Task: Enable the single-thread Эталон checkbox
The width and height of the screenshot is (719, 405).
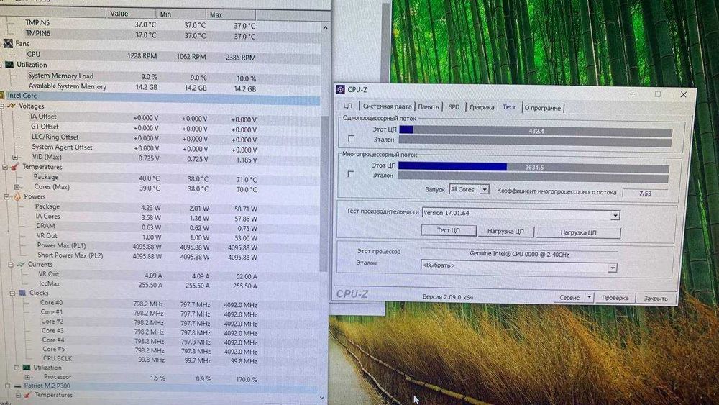Action: (x=352, y=138)
